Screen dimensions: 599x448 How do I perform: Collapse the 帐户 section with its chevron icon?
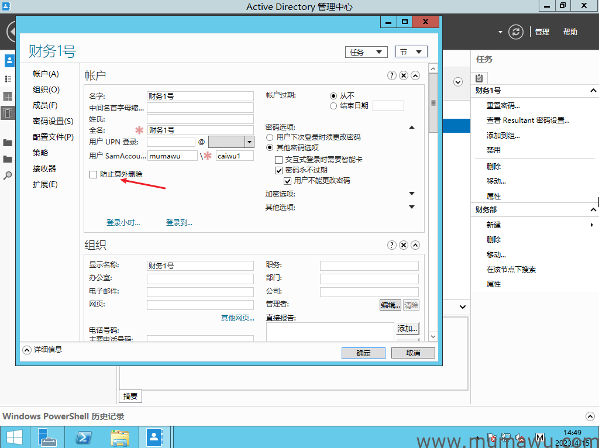(415, 75)
